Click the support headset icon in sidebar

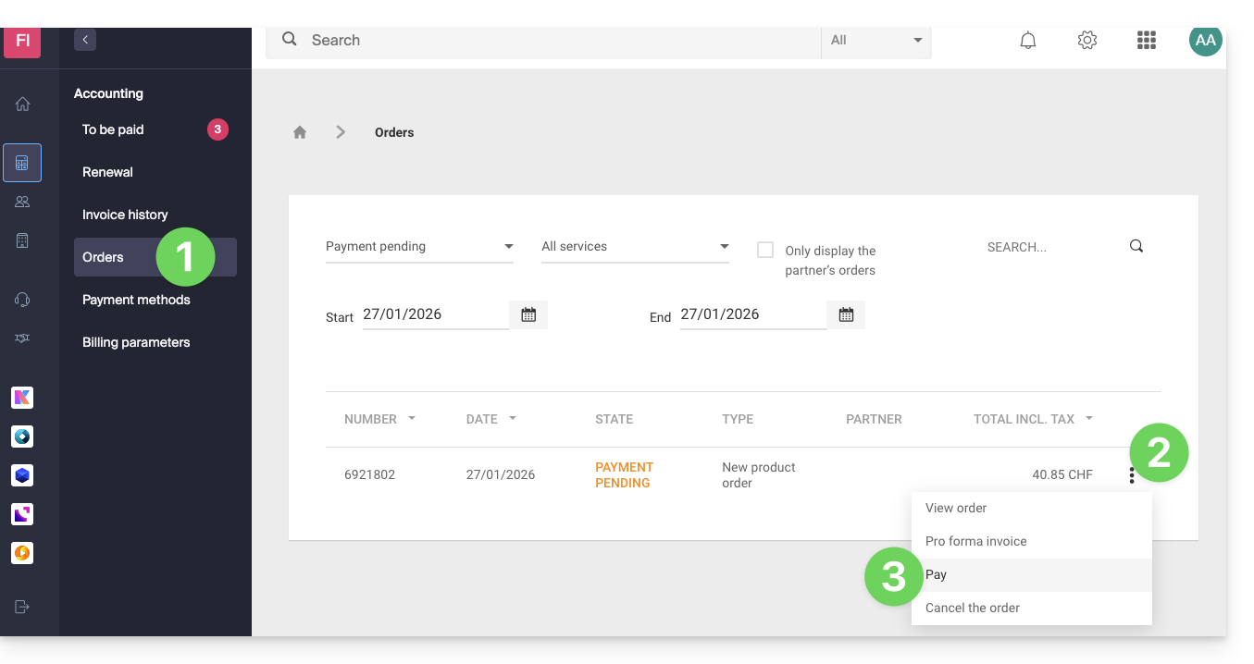(22, 300)
